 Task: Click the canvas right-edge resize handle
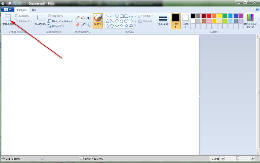pos(199,96)
